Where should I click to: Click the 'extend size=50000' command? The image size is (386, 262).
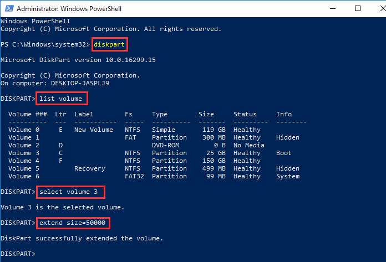(72, 223)
